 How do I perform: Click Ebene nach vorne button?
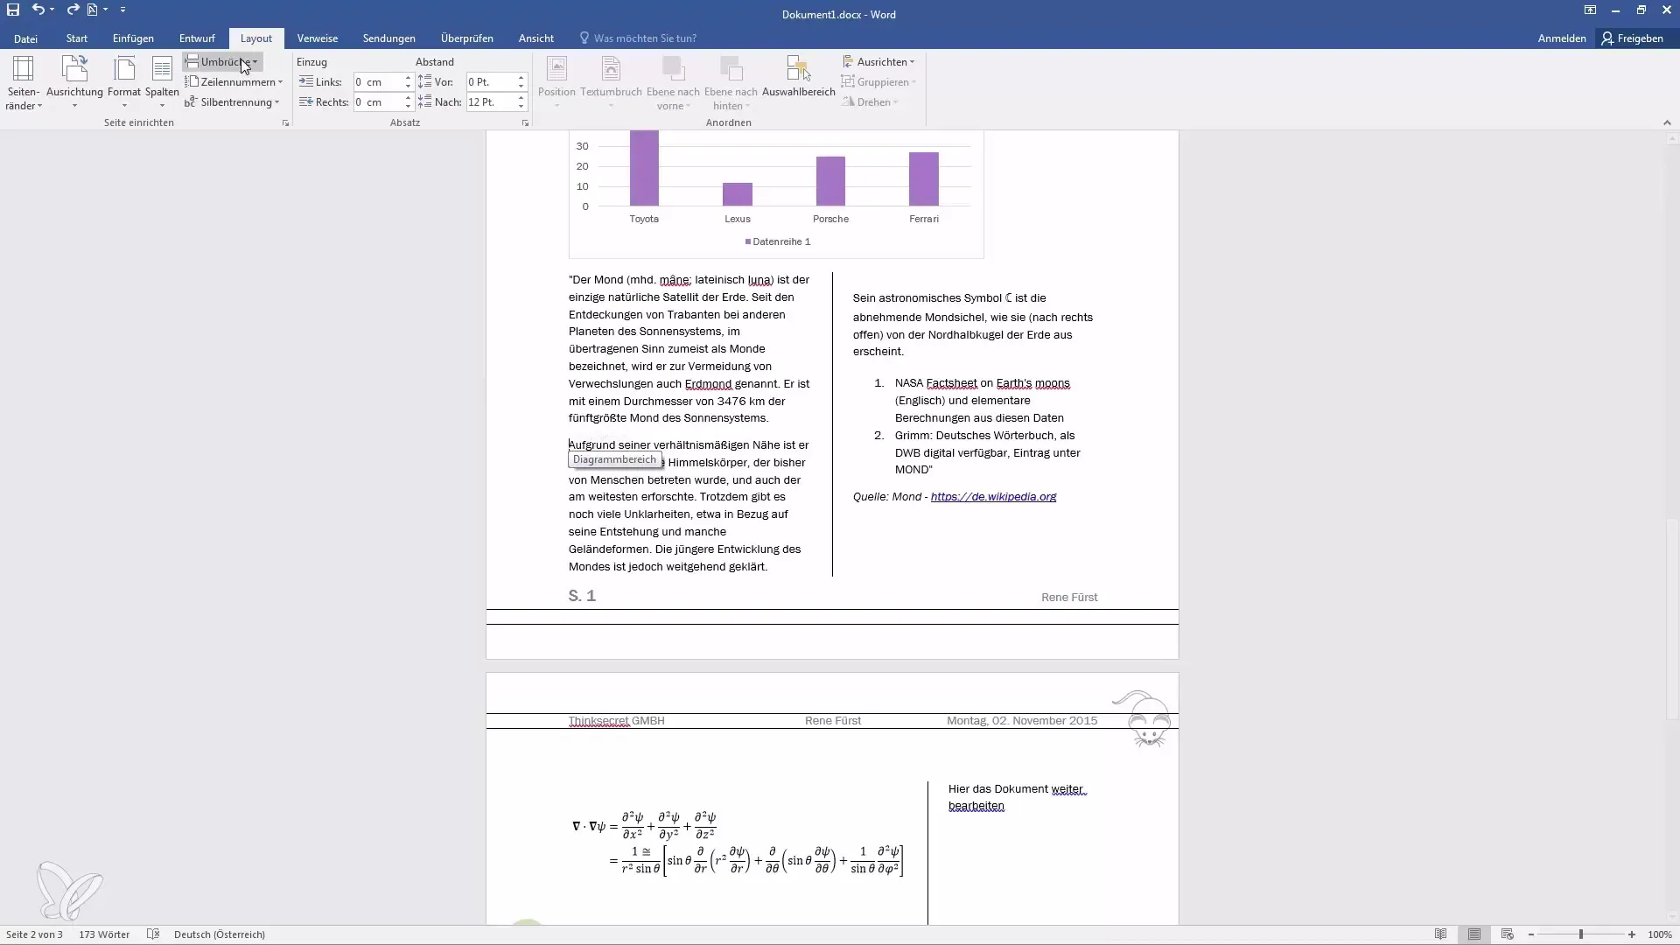point(673,84)
